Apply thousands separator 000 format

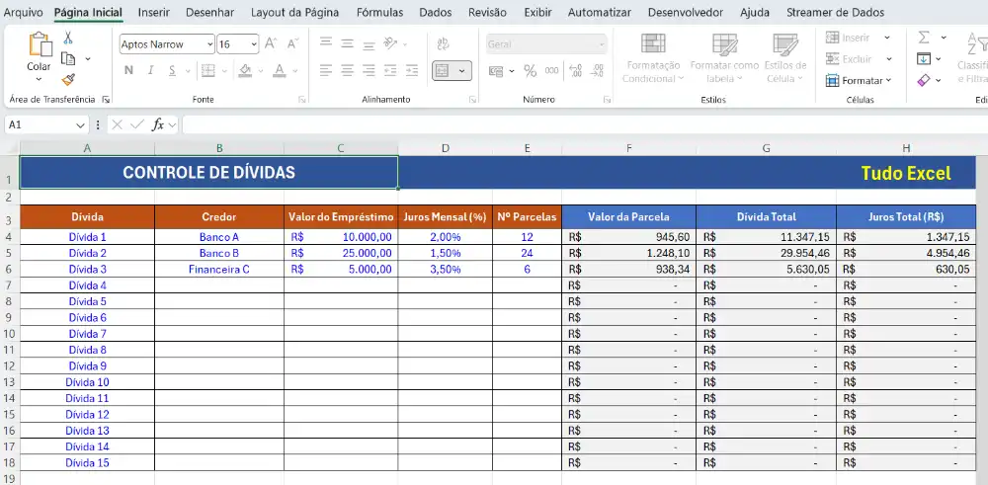551,70
